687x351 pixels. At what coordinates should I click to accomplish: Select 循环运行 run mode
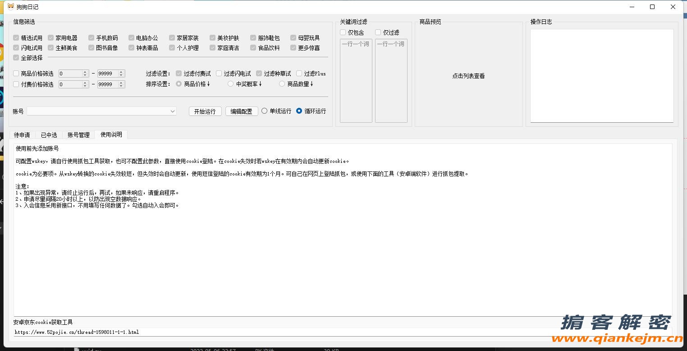[299, 111]
